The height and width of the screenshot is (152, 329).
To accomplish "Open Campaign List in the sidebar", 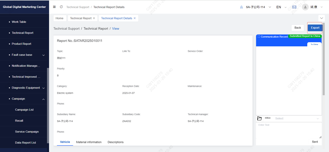I will (24, 110).
